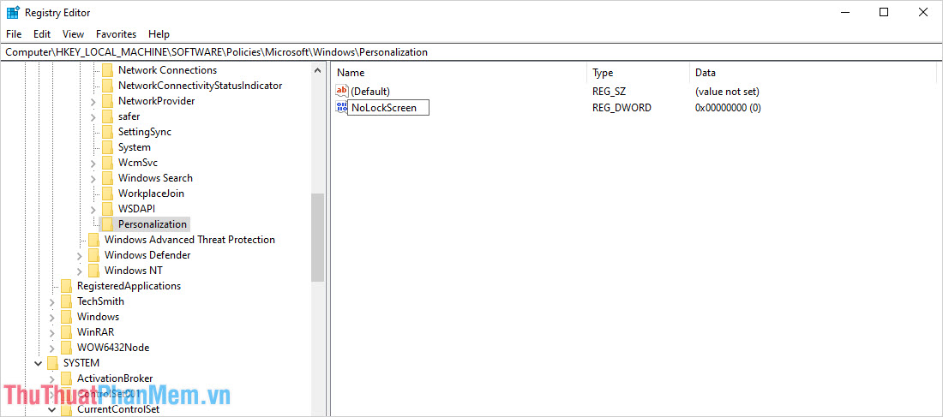943x417 pixels.
Task: Expand the WOW6432Node key
Action: 51,348
